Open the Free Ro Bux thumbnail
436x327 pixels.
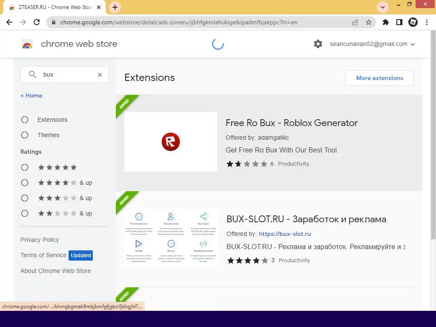tap(171, 142)
